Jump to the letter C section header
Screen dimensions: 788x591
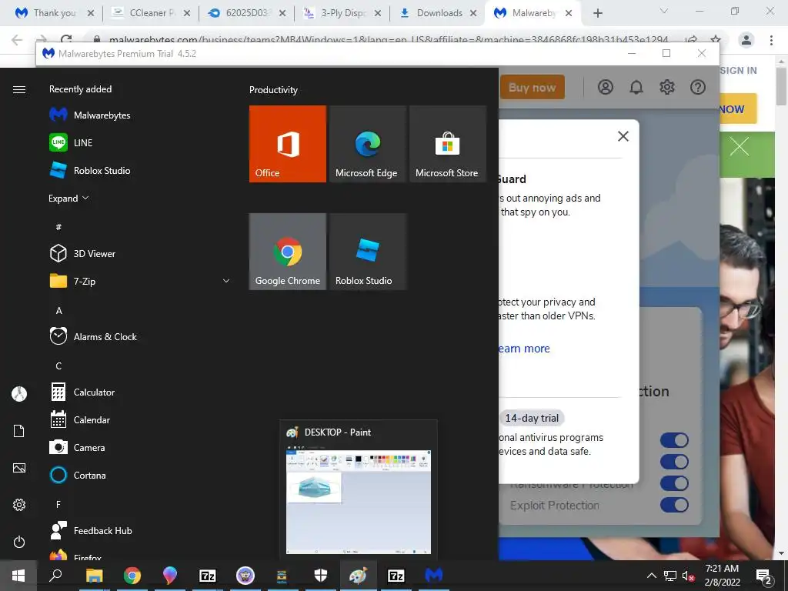click(x=58, y=366)
